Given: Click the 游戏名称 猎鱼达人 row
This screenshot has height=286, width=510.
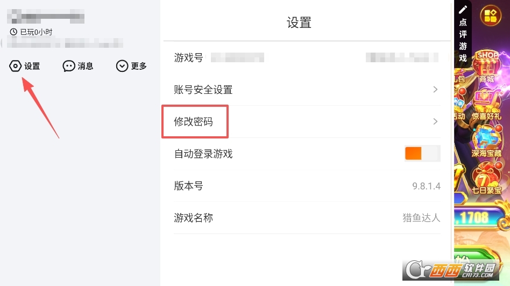Looking at the screenshot, I should point(307,218).
